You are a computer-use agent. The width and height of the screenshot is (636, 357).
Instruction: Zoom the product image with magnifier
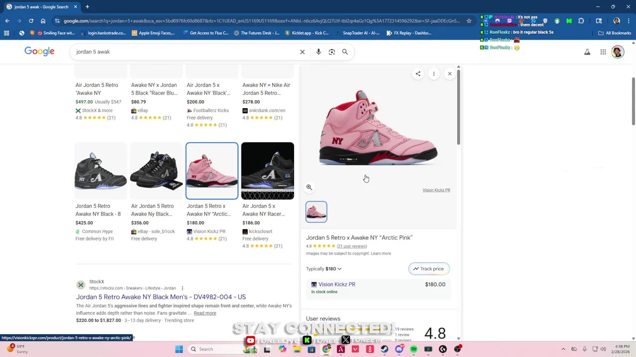point(309,187)
